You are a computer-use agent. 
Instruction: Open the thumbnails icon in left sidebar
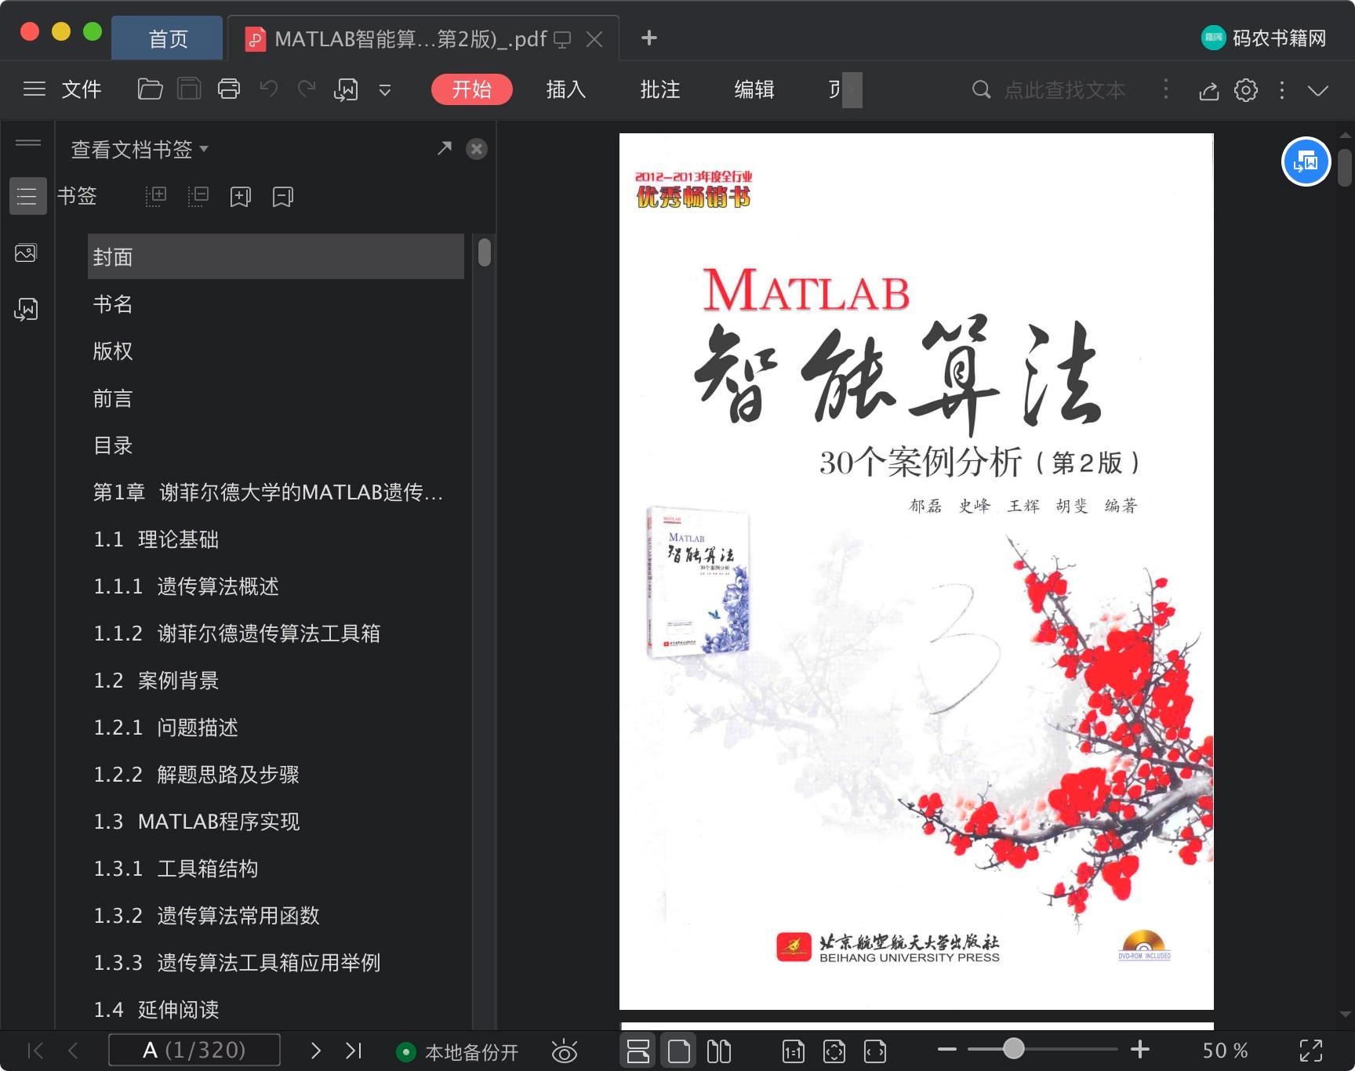26,253
